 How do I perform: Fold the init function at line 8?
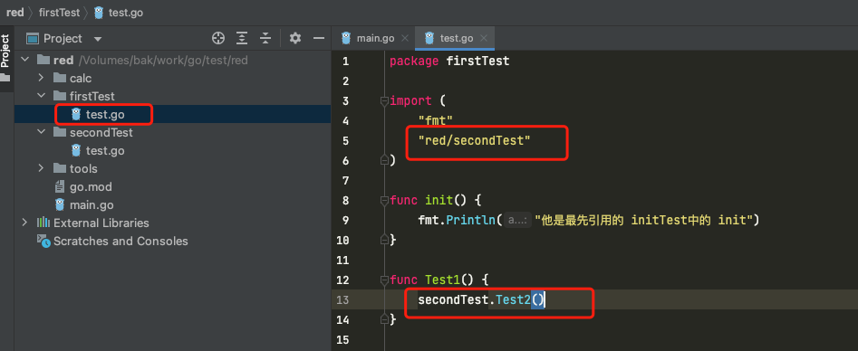tap(384, 201)
